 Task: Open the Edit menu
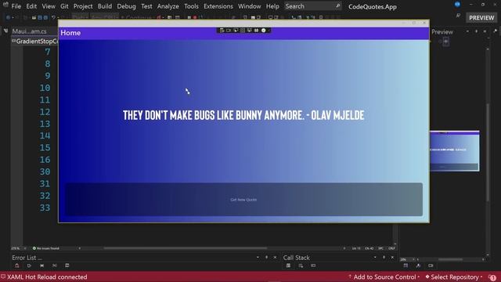[31, 6]
